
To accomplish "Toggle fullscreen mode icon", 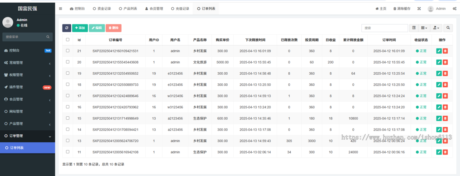I will [x=419, y=8].
